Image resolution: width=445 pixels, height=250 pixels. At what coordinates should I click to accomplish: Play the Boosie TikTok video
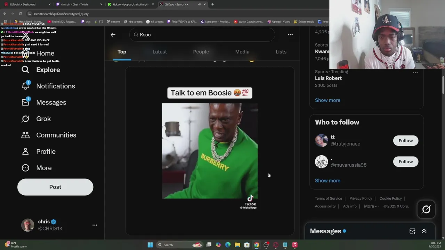click(x=210, y=151)
